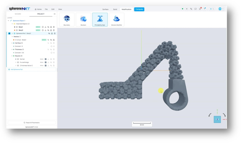Download Body5 using its export icon
Viewport: 241px width, 143px height.
coord(45,30)
